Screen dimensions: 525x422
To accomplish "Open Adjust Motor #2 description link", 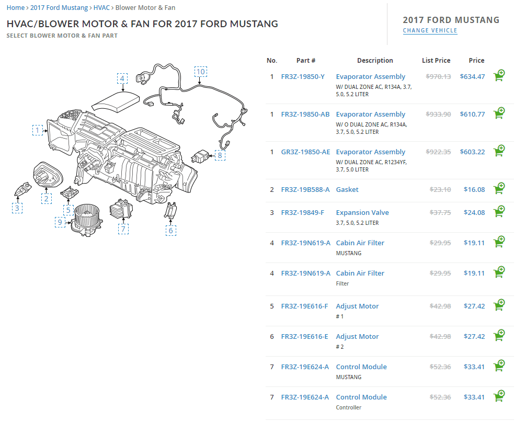I will 357,337.
